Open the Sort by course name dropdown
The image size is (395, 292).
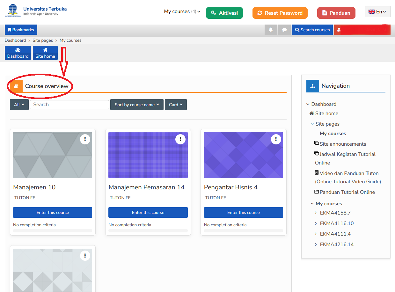[x=137, y=104]
